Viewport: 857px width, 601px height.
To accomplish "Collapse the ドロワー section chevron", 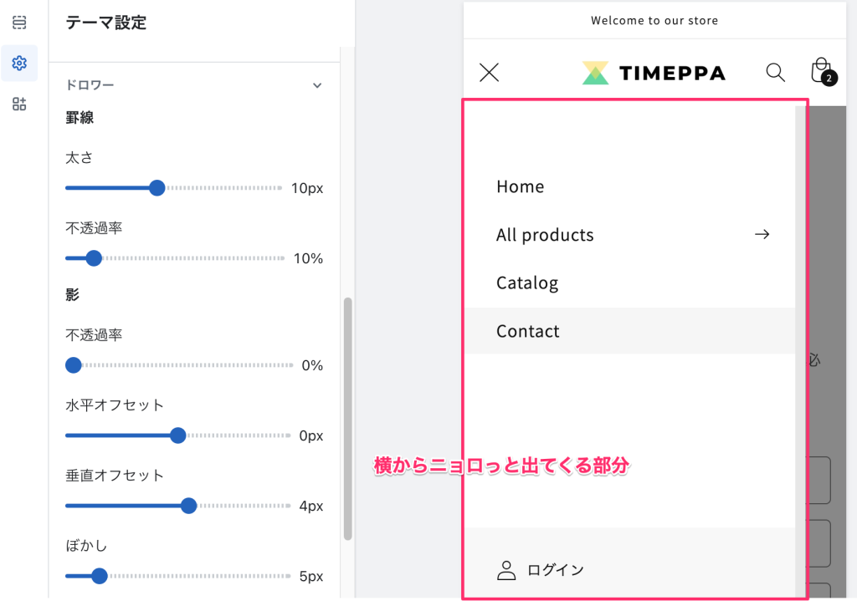I will (317, 84).
